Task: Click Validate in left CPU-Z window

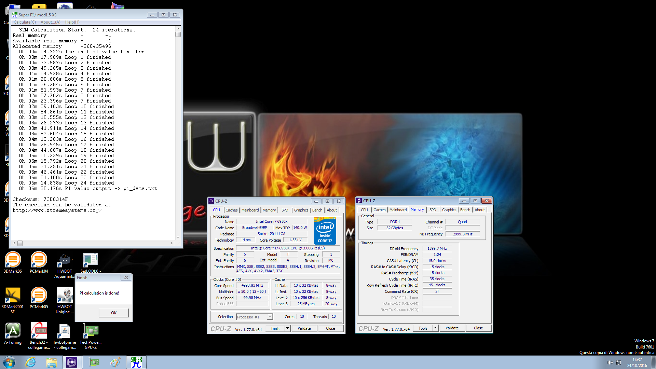Action: [x=304, y=328]
